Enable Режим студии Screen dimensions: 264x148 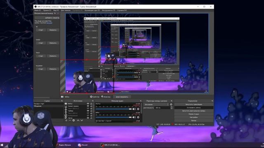click(194, 114)
